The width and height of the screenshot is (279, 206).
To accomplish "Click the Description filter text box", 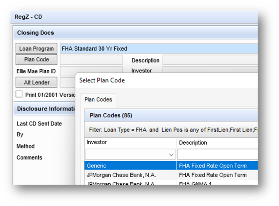I will [218, 154].
